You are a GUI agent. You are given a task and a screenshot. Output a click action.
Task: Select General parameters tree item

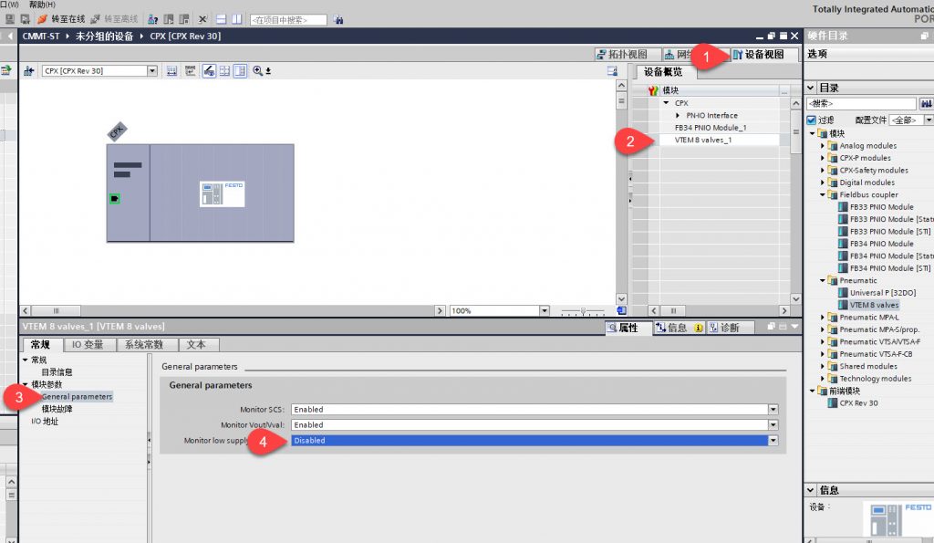(x=77, y=396)
